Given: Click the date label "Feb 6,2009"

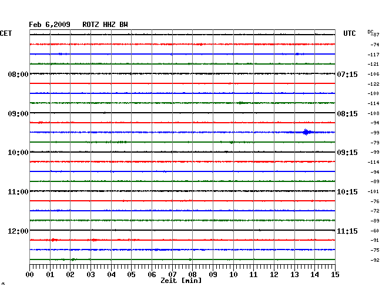Looking at the screenshot, I should (49, 25).
